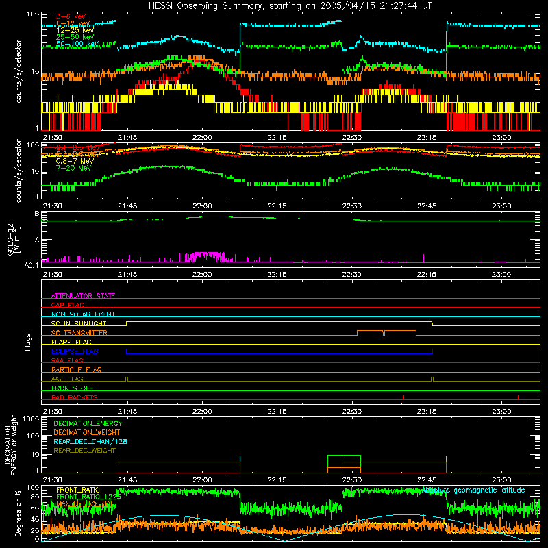Click the REAR_DEC_CHAN/128 legend label
548x548 pixels.
90,441
